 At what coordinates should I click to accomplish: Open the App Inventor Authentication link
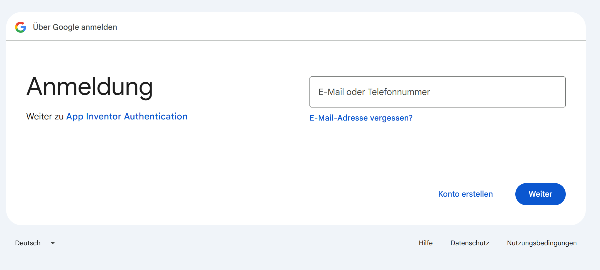click(127, 116)
